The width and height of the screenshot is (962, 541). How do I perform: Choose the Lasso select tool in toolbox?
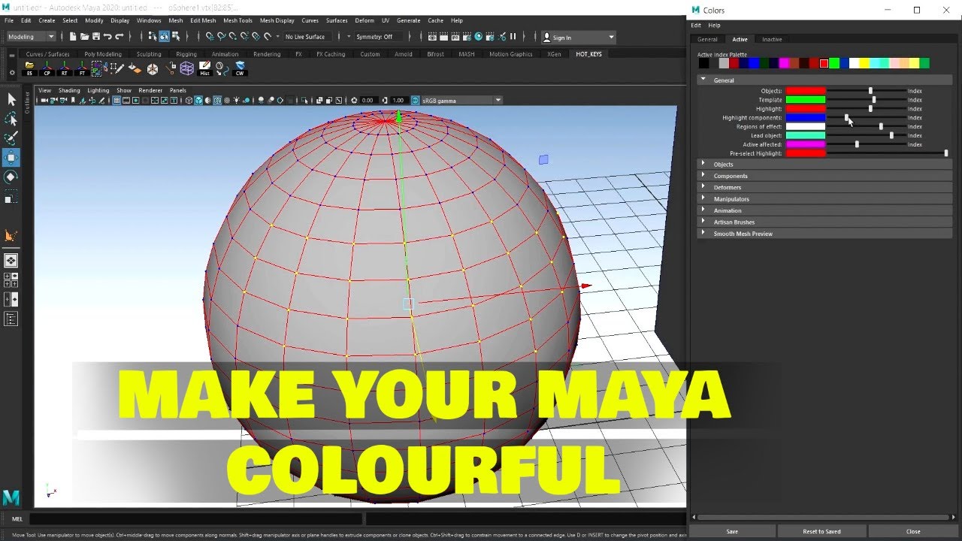click(x=11, y=119)
